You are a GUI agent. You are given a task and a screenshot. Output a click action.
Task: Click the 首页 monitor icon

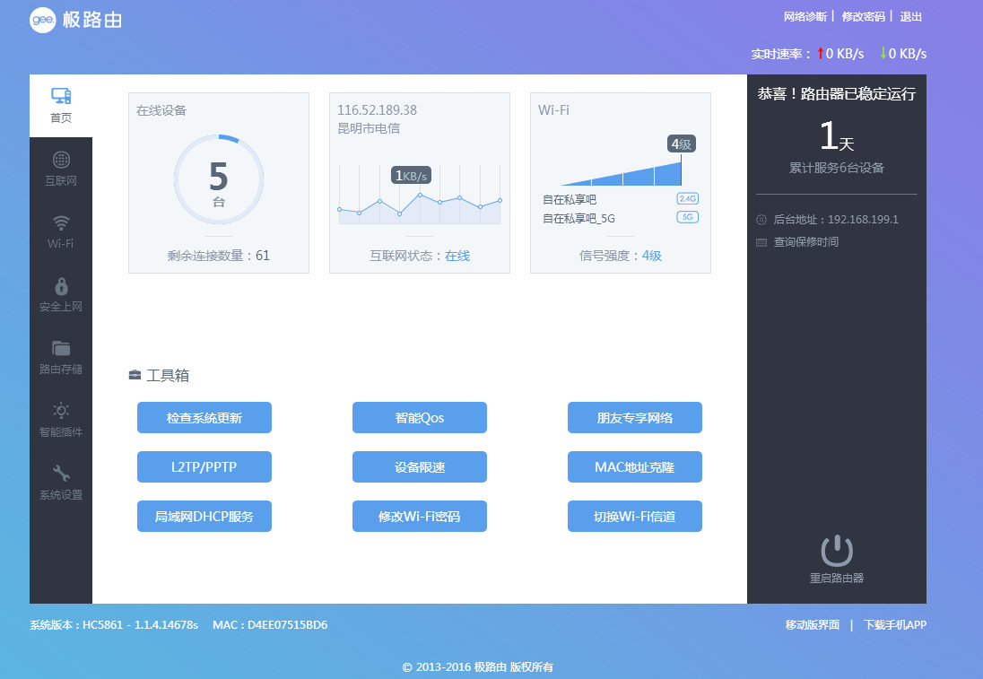pyautogui.click(x=61, y=97)
